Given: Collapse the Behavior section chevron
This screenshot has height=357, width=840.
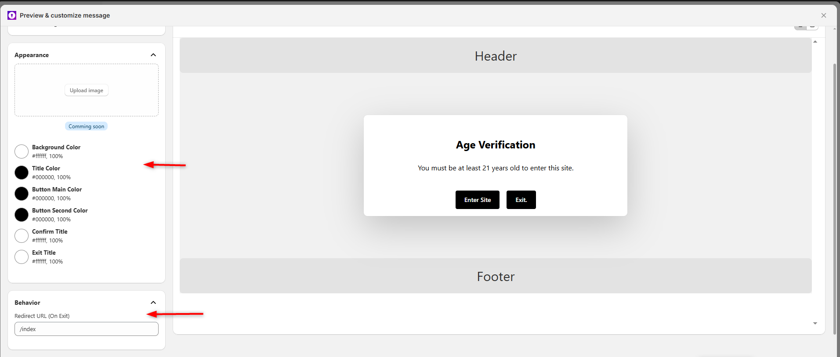Looking at the screenshot, I should point(153,303).
